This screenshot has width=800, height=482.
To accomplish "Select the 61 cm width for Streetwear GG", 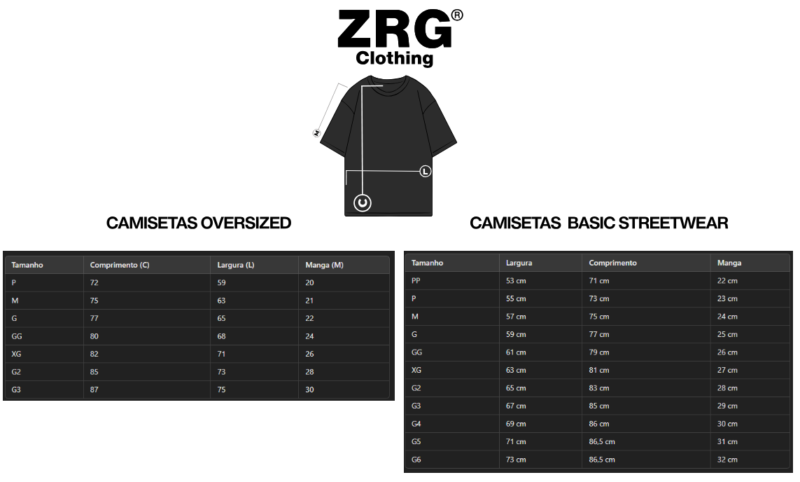I will [x=516, y=352].
